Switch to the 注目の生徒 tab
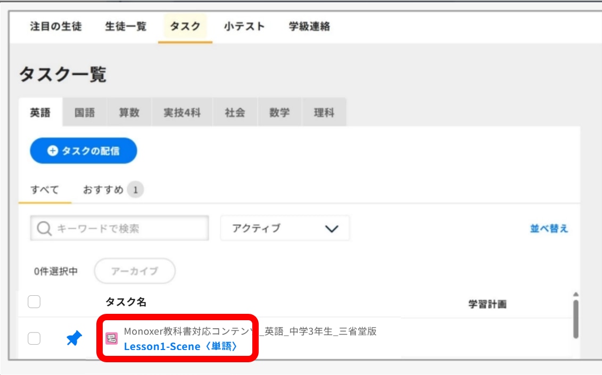The height and width of the screenshot is (375, 602). pos(56,26)
